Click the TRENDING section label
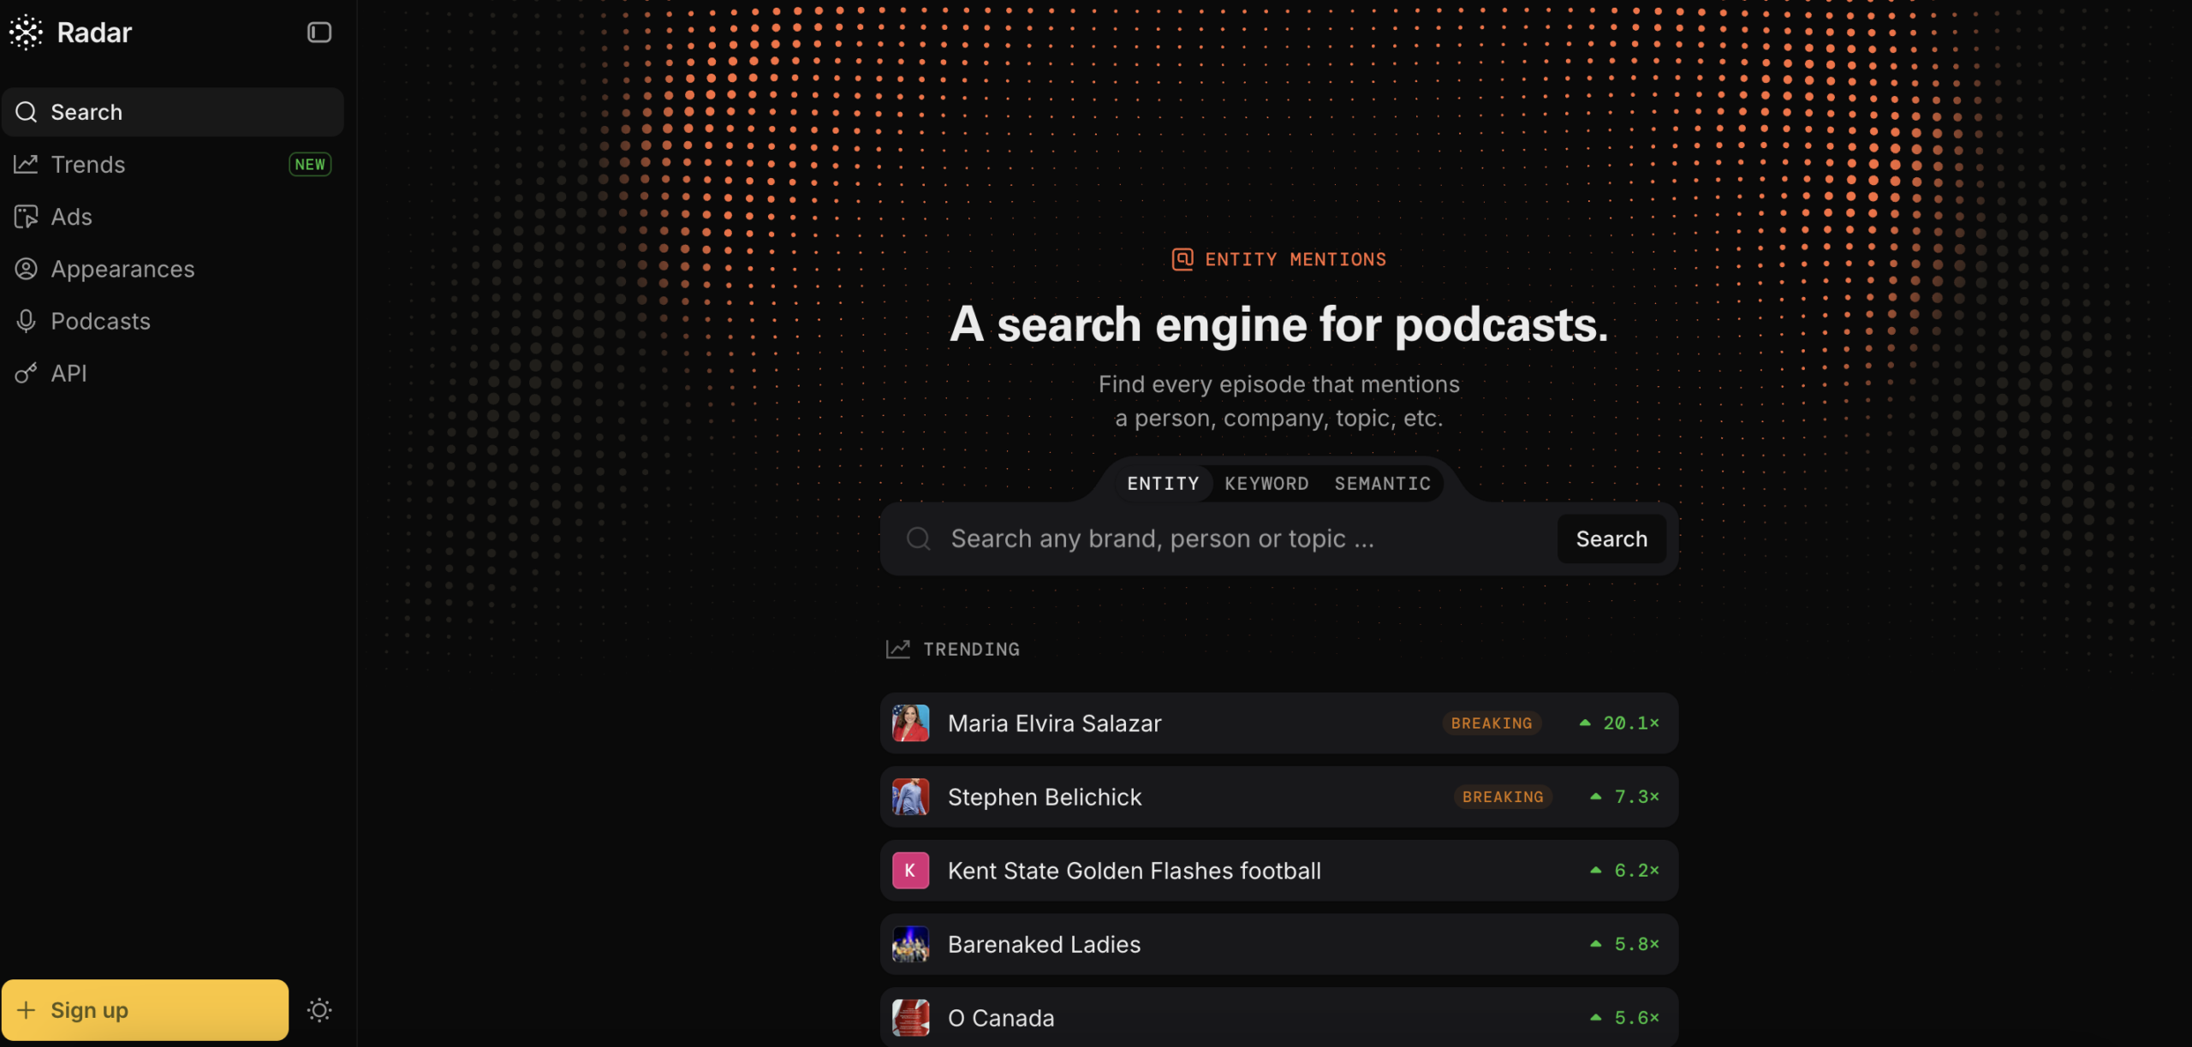 pyautogui.click(x=972, y=649)
